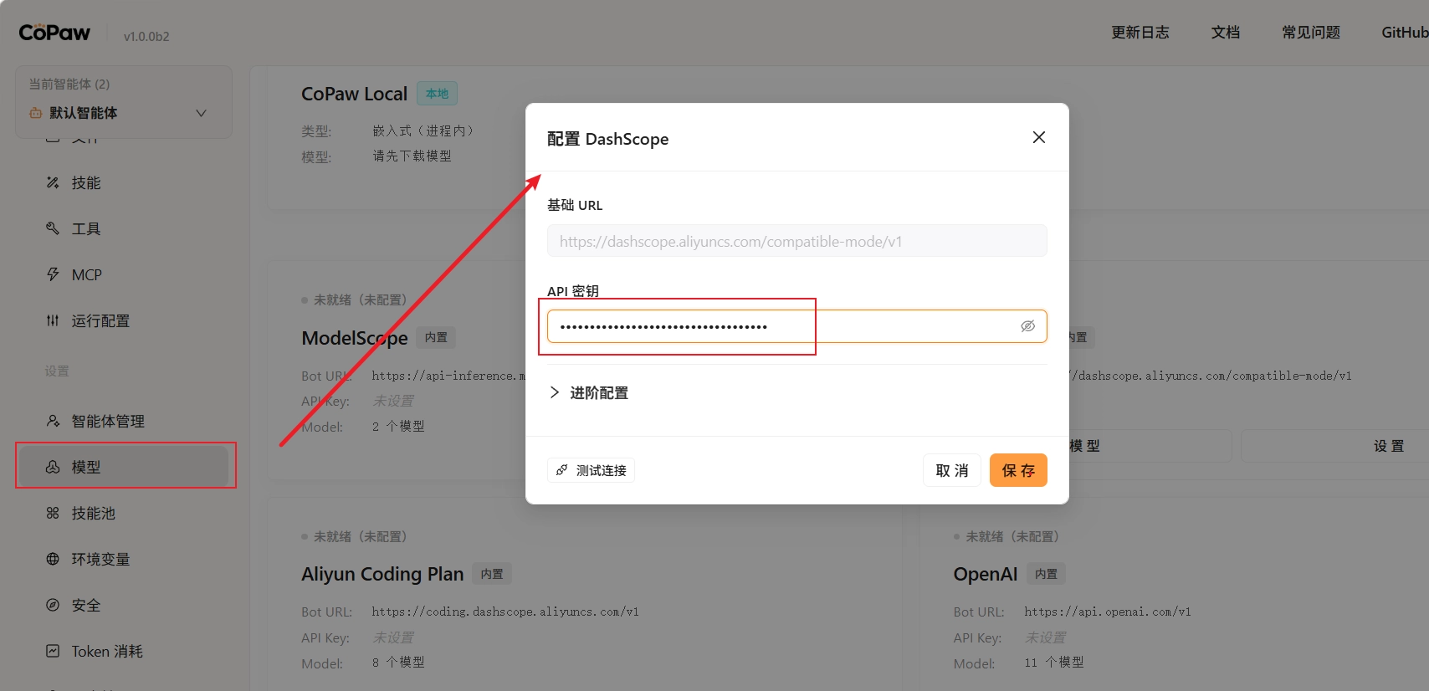Close the 配置 DashScope dialog

(1039, 137)
